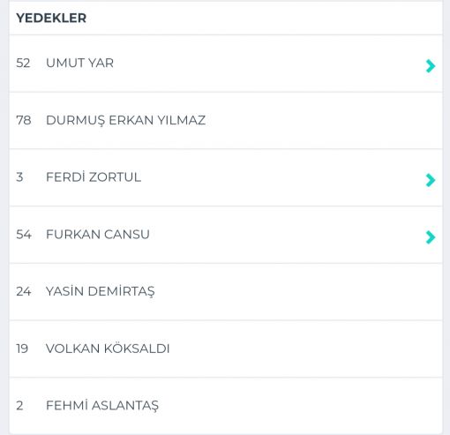The image size is (450, 435).
Task: Expand the chevron next to Ferdi Zortul
Action: pyautogui.click(x=431, y=180)
